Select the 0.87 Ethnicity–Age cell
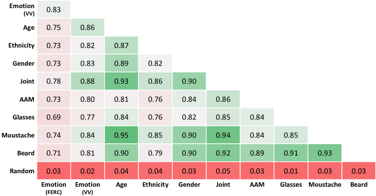 (121, 45)
